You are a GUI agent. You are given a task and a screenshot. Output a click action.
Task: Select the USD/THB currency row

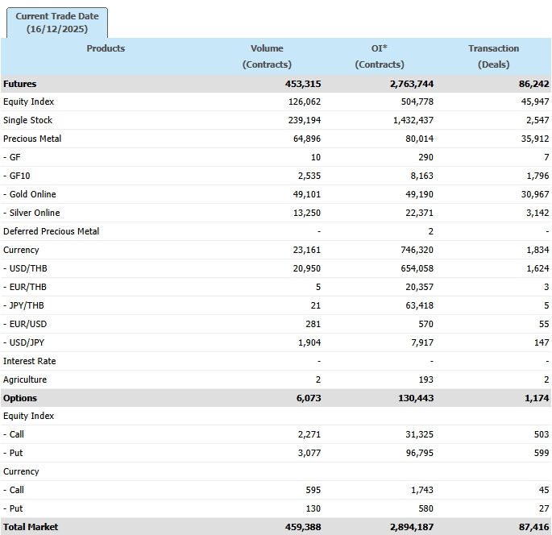click(24, 268)
